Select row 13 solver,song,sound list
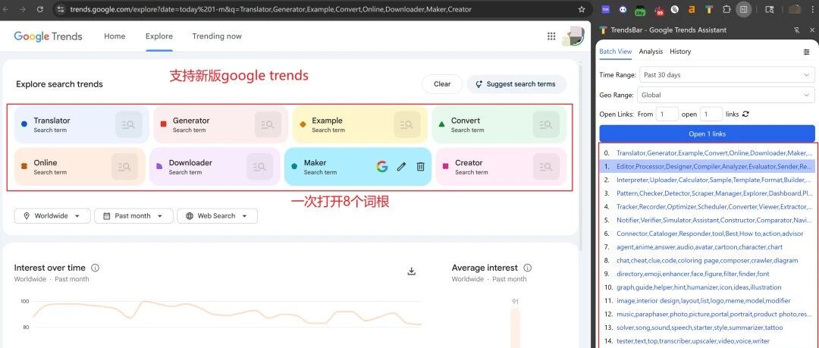The height and width of the screenshot is (348, 819). (x=708, y=328)
